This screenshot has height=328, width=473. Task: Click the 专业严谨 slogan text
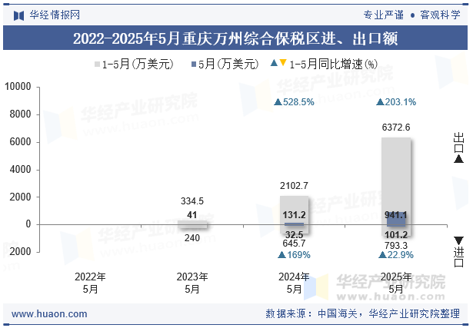pos(383,15)
